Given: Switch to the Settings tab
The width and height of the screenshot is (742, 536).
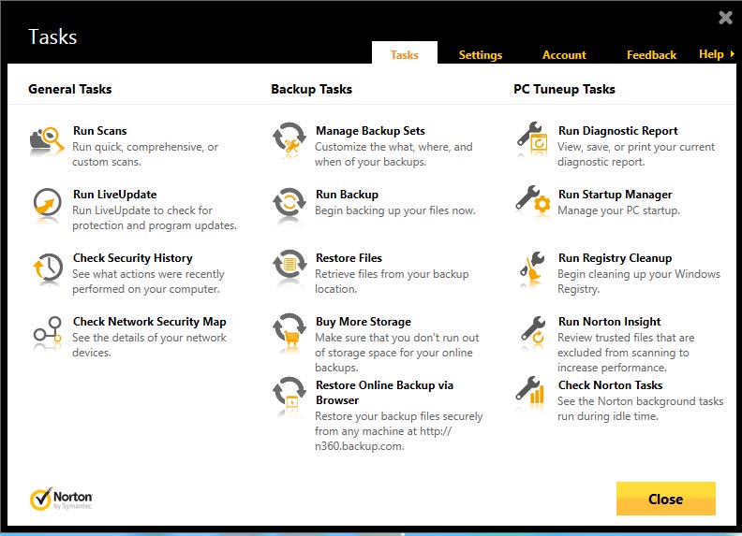Looking at the screenshot, I should click(x=481, y=55).
